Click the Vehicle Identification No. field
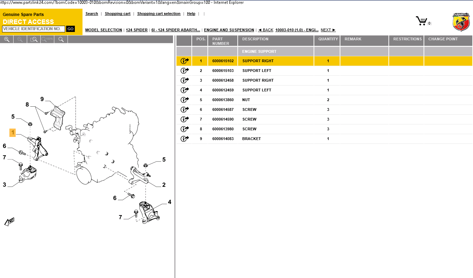The width and height of the screenshot is (473, 278). [33, 29]
